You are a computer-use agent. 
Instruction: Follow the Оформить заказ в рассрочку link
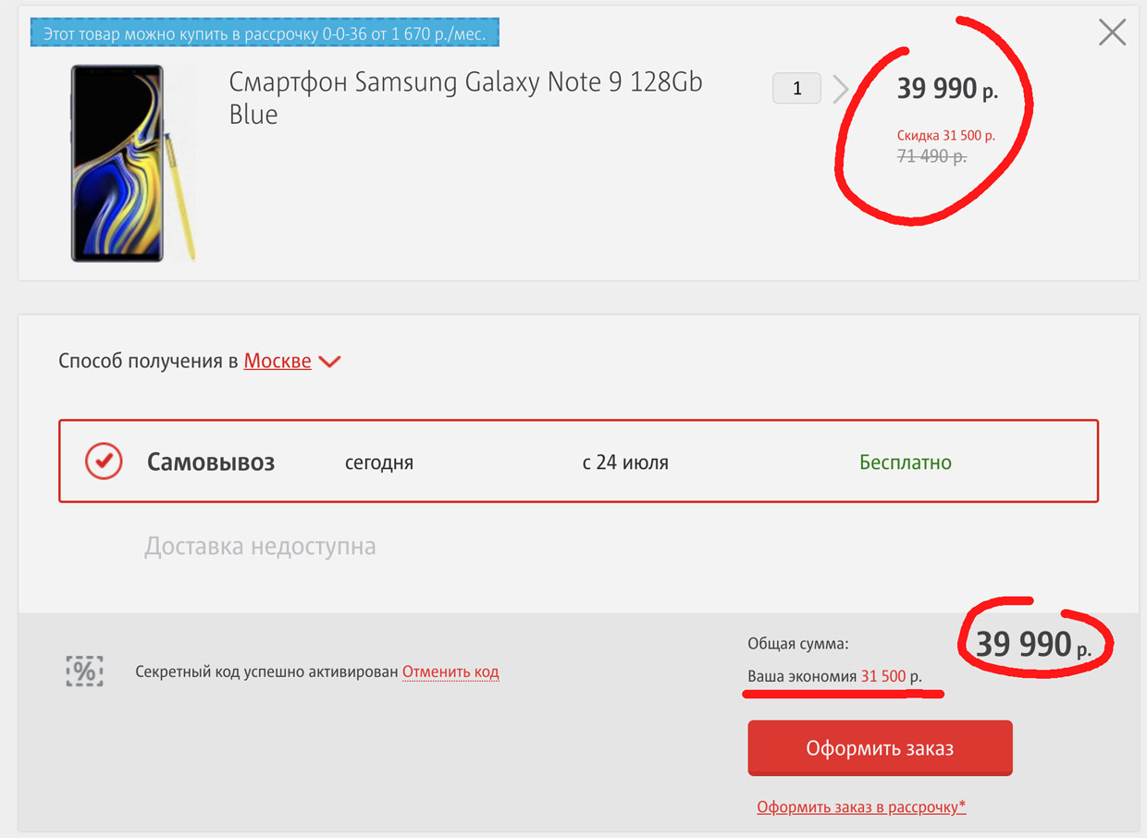click(860, 807)
